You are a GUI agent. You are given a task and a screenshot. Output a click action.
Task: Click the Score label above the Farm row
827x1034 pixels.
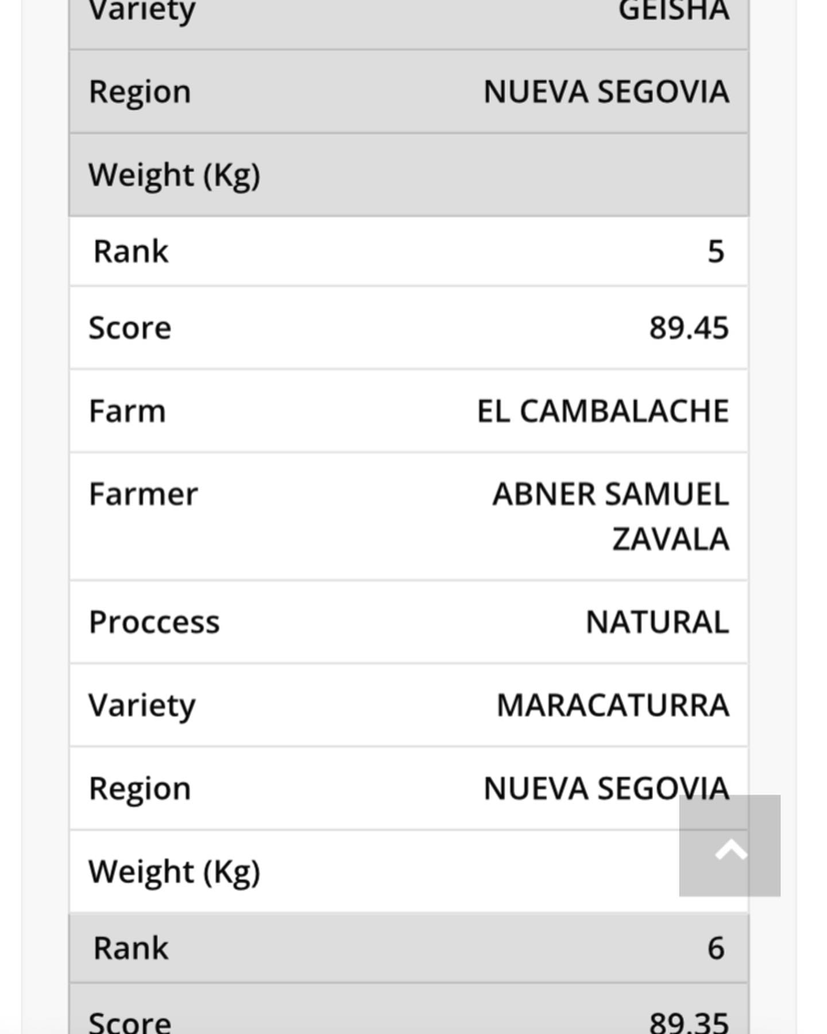[x=130, y=328]
